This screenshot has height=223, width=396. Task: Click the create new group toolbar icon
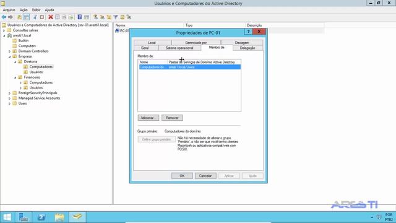102,17
